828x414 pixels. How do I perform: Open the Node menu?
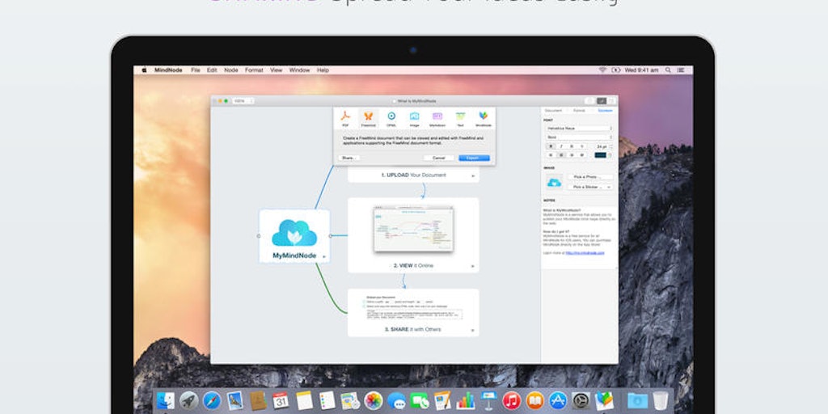pyautogui.click(x=230, y=70)
